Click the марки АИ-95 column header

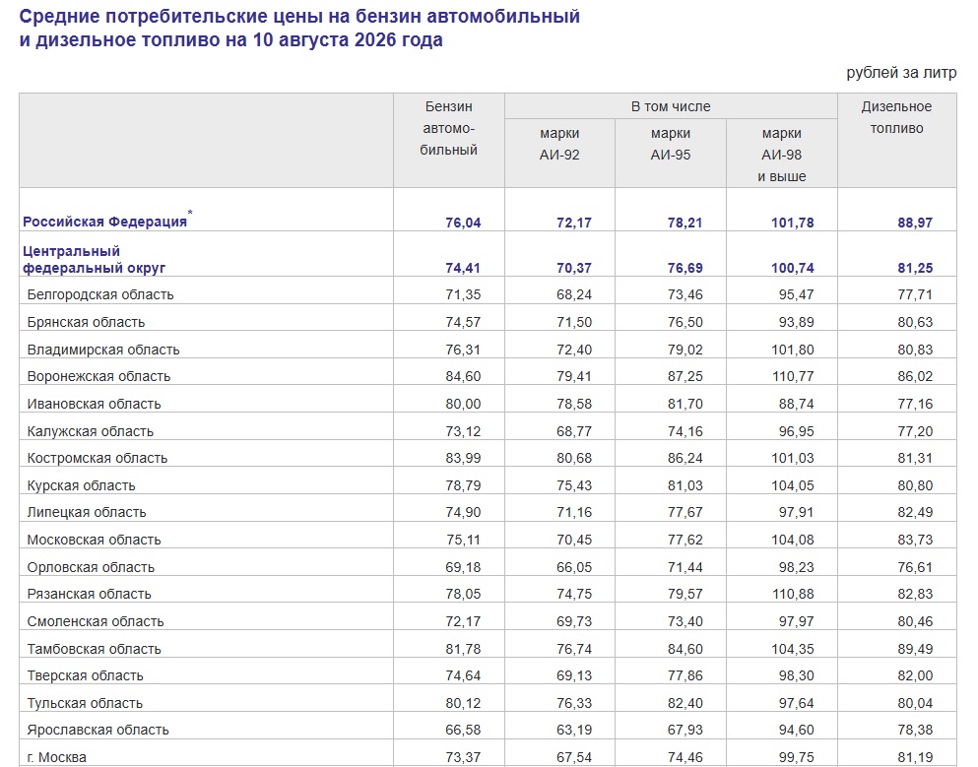[x=671, y=144]
